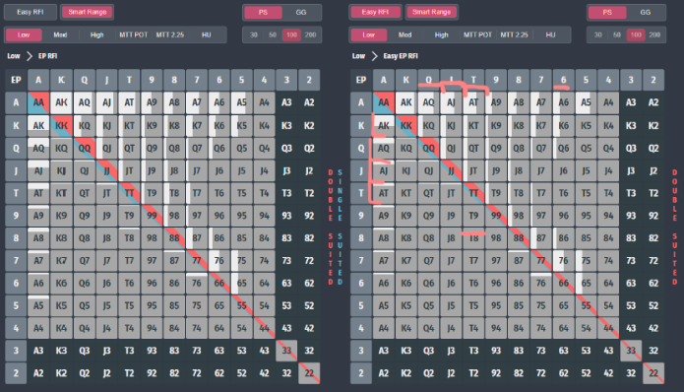Click the Low breadcrumb in left panel
The height and width of the screenshot is (392, 684).
(14, 56)
